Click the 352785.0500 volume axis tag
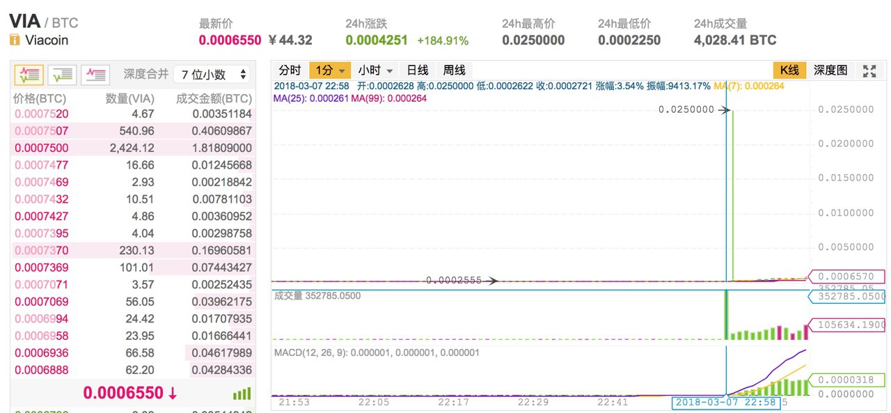This screenshot has width=891, height=413. coord(846,297)
